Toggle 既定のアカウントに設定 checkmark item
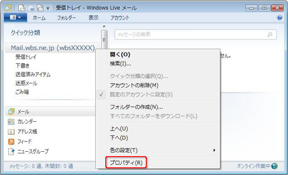The image size is (288, 175). [141, 95]
